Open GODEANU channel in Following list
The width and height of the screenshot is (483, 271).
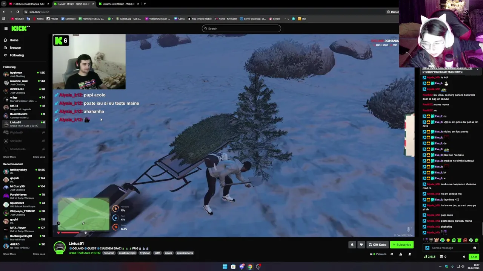tap(23, 91)
